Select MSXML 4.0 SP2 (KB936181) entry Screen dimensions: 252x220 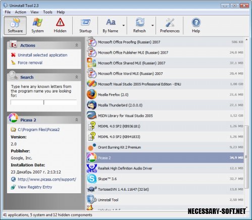(165, 126)
